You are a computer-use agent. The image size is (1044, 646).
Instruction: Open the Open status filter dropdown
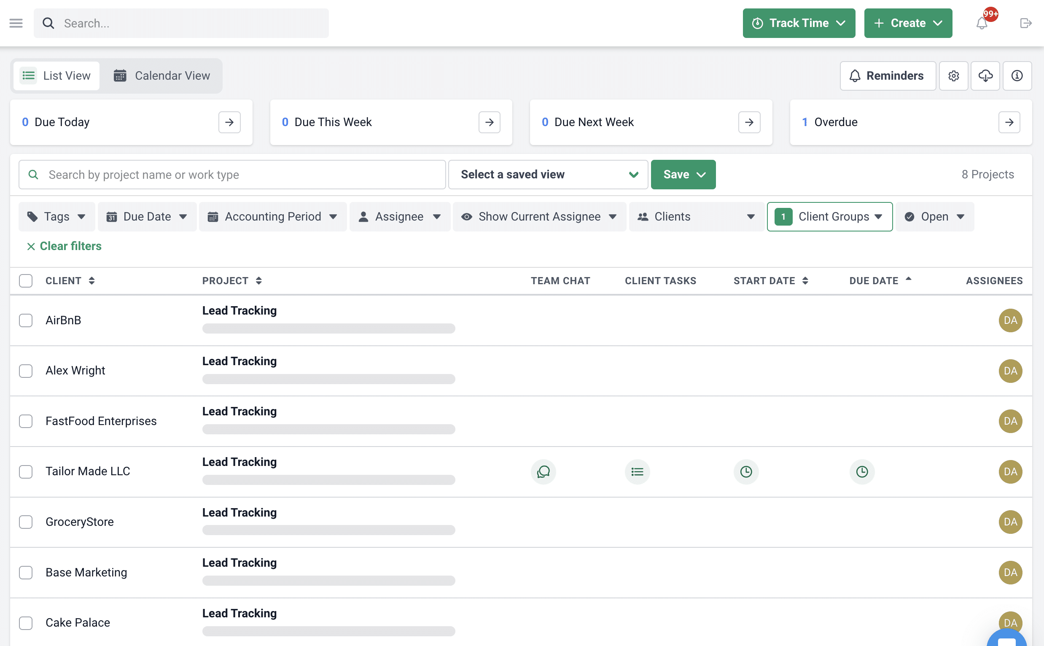click(935, 217)
